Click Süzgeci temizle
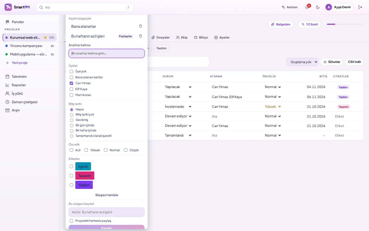This screenshot has width=369, height=231. [107, 195]
